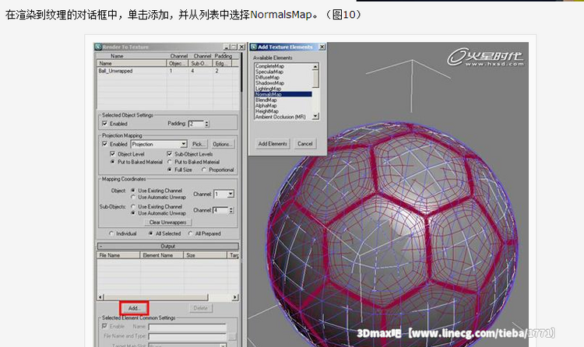Click the Padding value field

click(196, 124)
